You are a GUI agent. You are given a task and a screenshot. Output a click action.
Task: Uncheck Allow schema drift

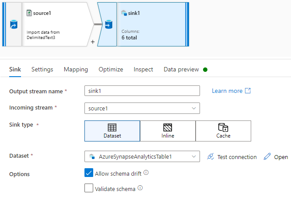(x=89, y=173)
